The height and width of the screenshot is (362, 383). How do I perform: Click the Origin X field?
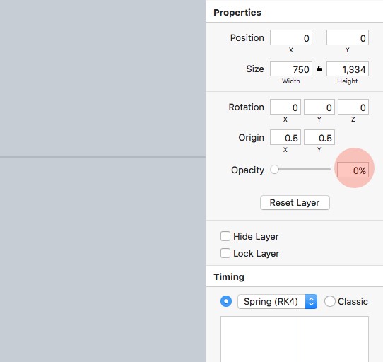[x=285, y=137]
